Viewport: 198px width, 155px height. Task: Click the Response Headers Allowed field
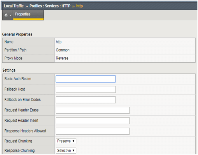point(93,131)
